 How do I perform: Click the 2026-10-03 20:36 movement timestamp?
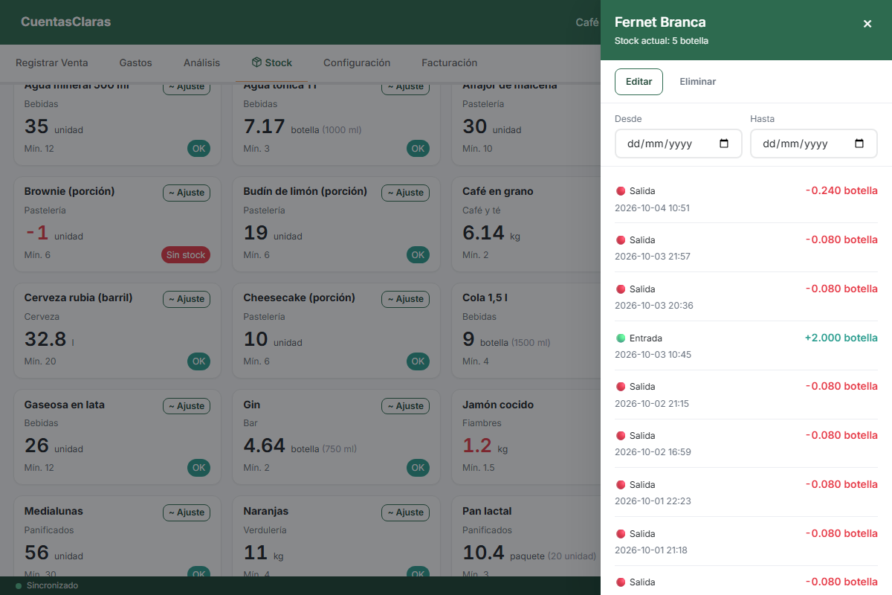pyautogui.click(x=654, y=306)
